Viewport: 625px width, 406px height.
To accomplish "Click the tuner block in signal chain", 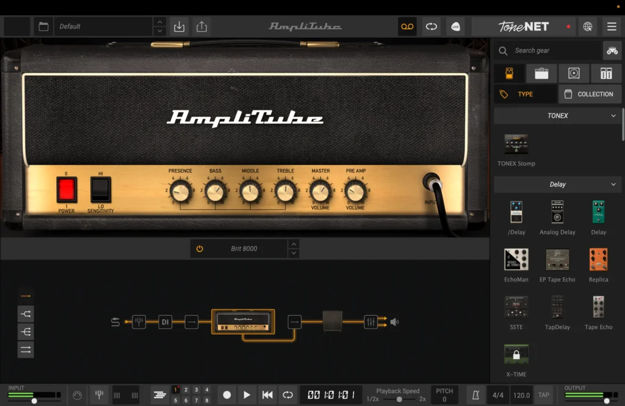I will (139, 322).
